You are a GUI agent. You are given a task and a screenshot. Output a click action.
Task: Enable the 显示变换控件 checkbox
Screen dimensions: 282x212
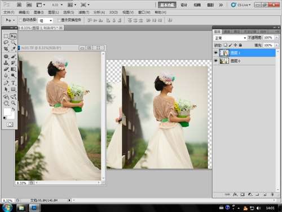pyautogui.click(x=59, y=20)
